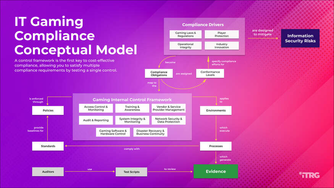Select the Policies box
The width and height of the screenshot is (334, 188).
click(x=48, y=110)
